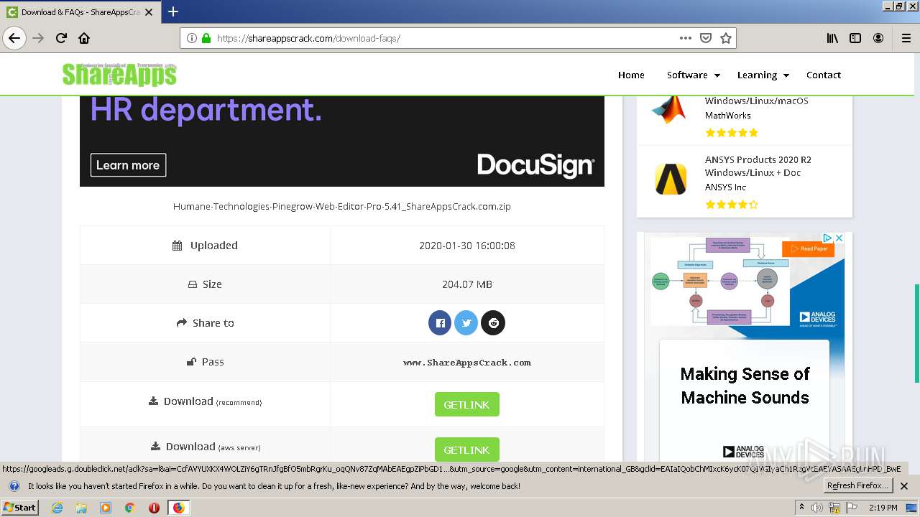The image size is (920, 517).
Task: Open Internet Explorer from taskbar
Action: point(57,508)
